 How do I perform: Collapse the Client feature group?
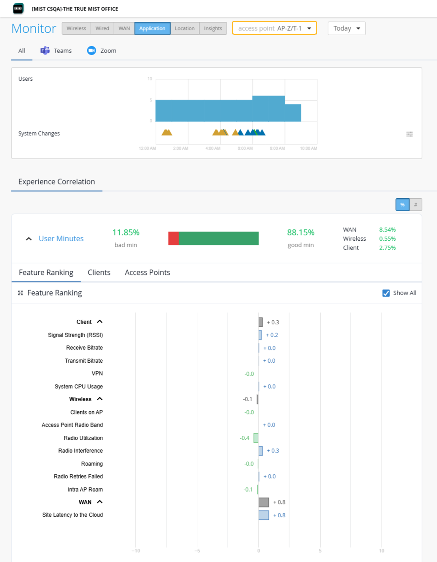pyautogui.click(x=100, y=322)
